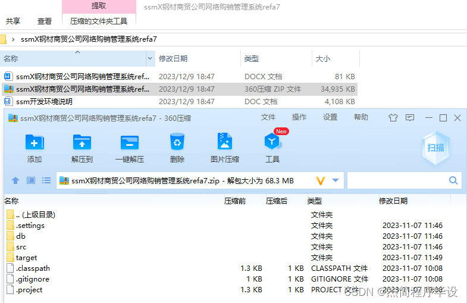
Task: Open the skin (shirt) icon in the title bar
Action: (393, 118)
